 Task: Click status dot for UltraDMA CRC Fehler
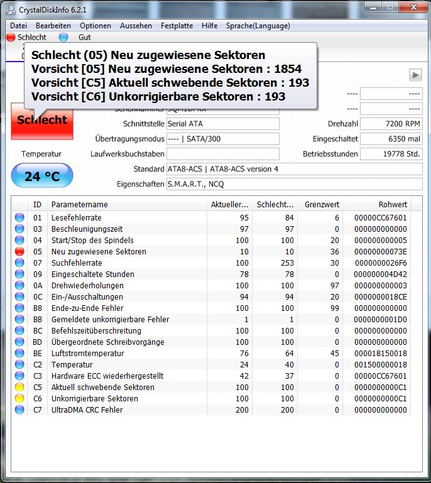point(19,410)
